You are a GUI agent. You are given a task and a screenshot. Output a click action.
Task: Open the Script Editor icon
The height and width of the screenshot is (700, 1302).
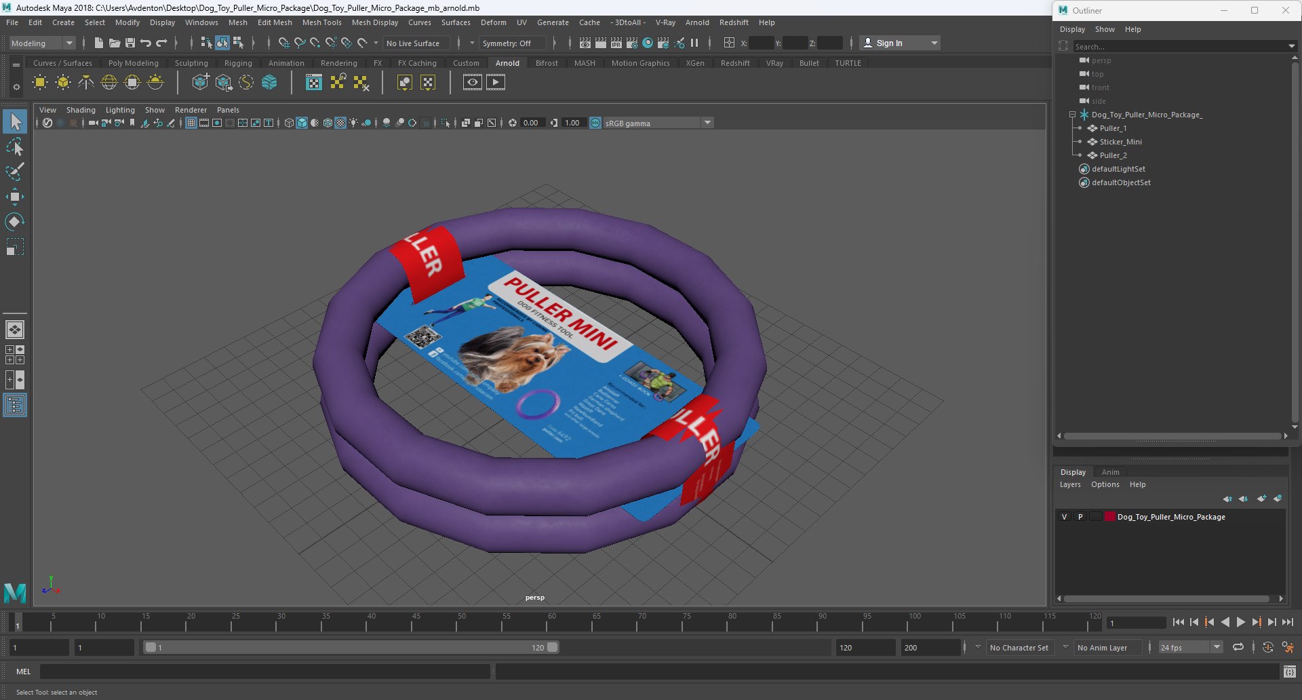pos(1289,672)
